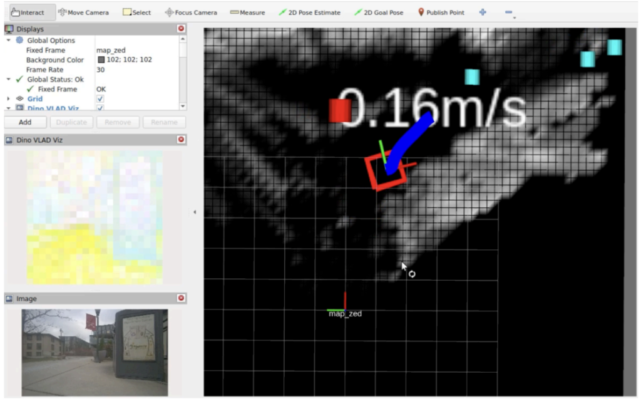The image size is (641, 401).
Task: Click the Fixed Frame status checkmark icon
Action: click(30, 89)
